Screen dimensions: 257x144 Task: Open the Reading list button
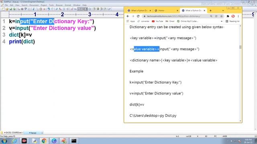click(x=233, y=21)
